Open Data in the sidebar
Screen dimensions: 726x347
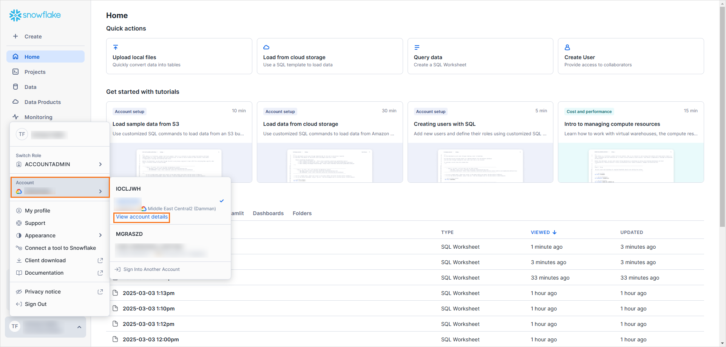coord(45,87)
